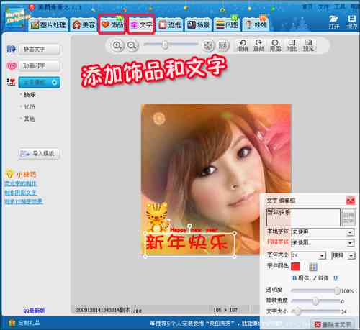Click the 定制礼品 gift icon

[12, 323]
